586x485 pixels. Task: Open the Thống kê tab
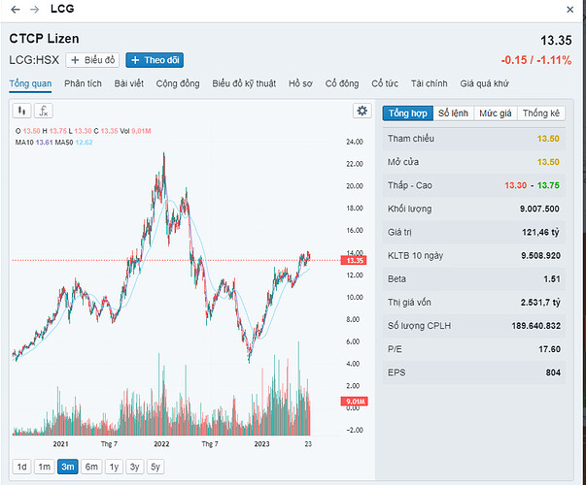point(541,113)
